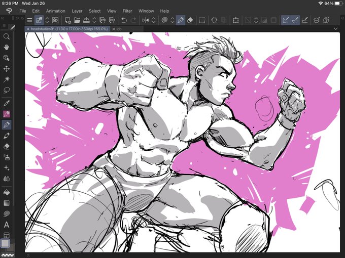Image resolution: width=345 pixels, height=258 pixels.
Task: Open a file with folder icon
Action: pos(77,20)
